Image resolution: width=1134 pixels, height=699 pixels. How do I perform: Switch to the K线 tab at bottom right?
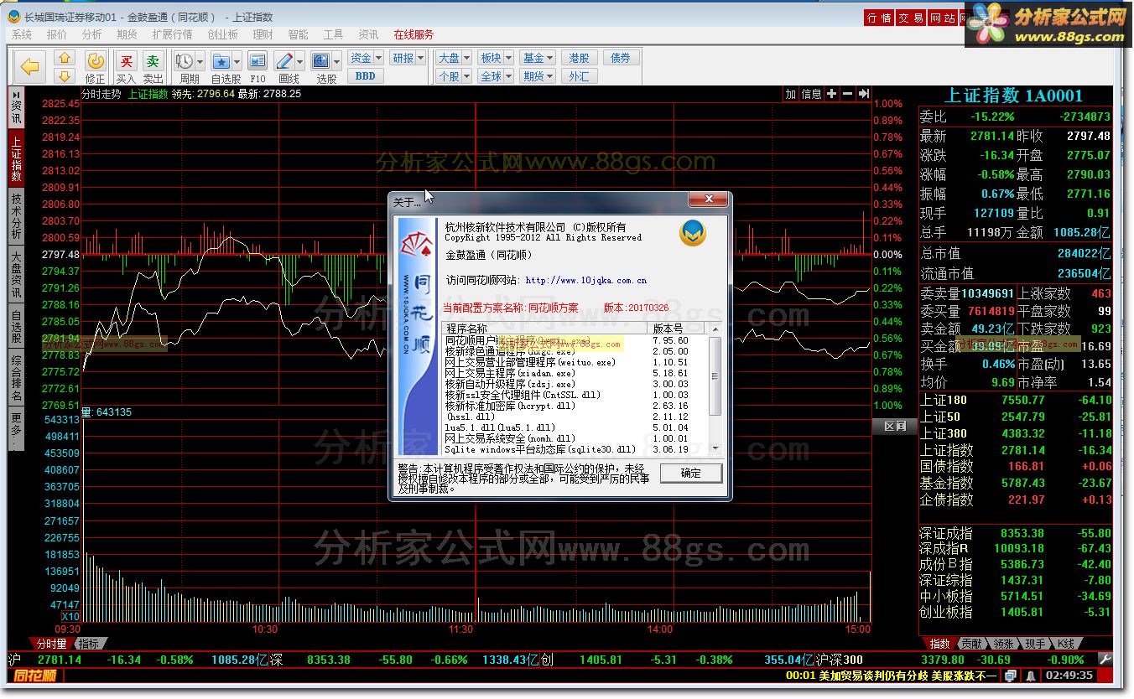click(1067, 644)
